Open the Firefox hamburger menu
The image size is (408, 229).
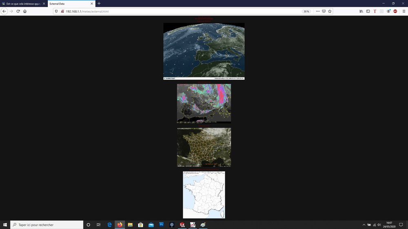[x=404, y=11]
